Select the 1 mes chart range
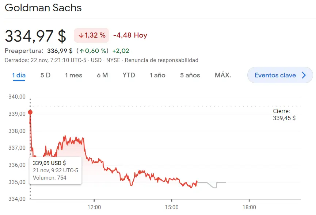The image size is (316, 215). coord(73,75)
